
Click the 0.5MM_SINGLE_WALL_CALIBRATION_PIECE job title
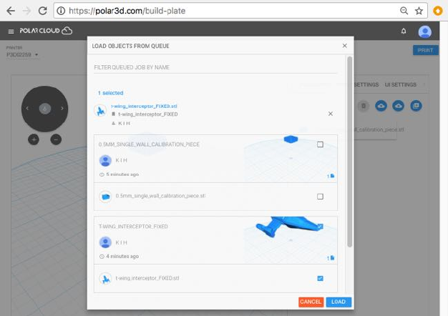pyautogui.click(x=149, y=144)
